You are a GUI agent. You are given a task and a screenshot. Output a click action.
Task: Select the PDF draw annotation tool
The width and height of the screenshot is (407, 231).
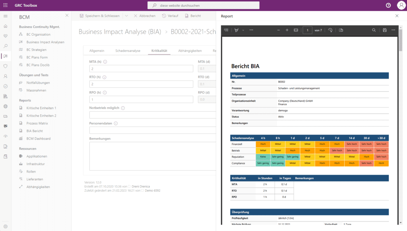click(236, 30)
